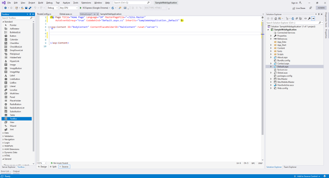Click the notifications bell in status bar
The width and height of the screenshot is (329, 178).
coord(325,176)
